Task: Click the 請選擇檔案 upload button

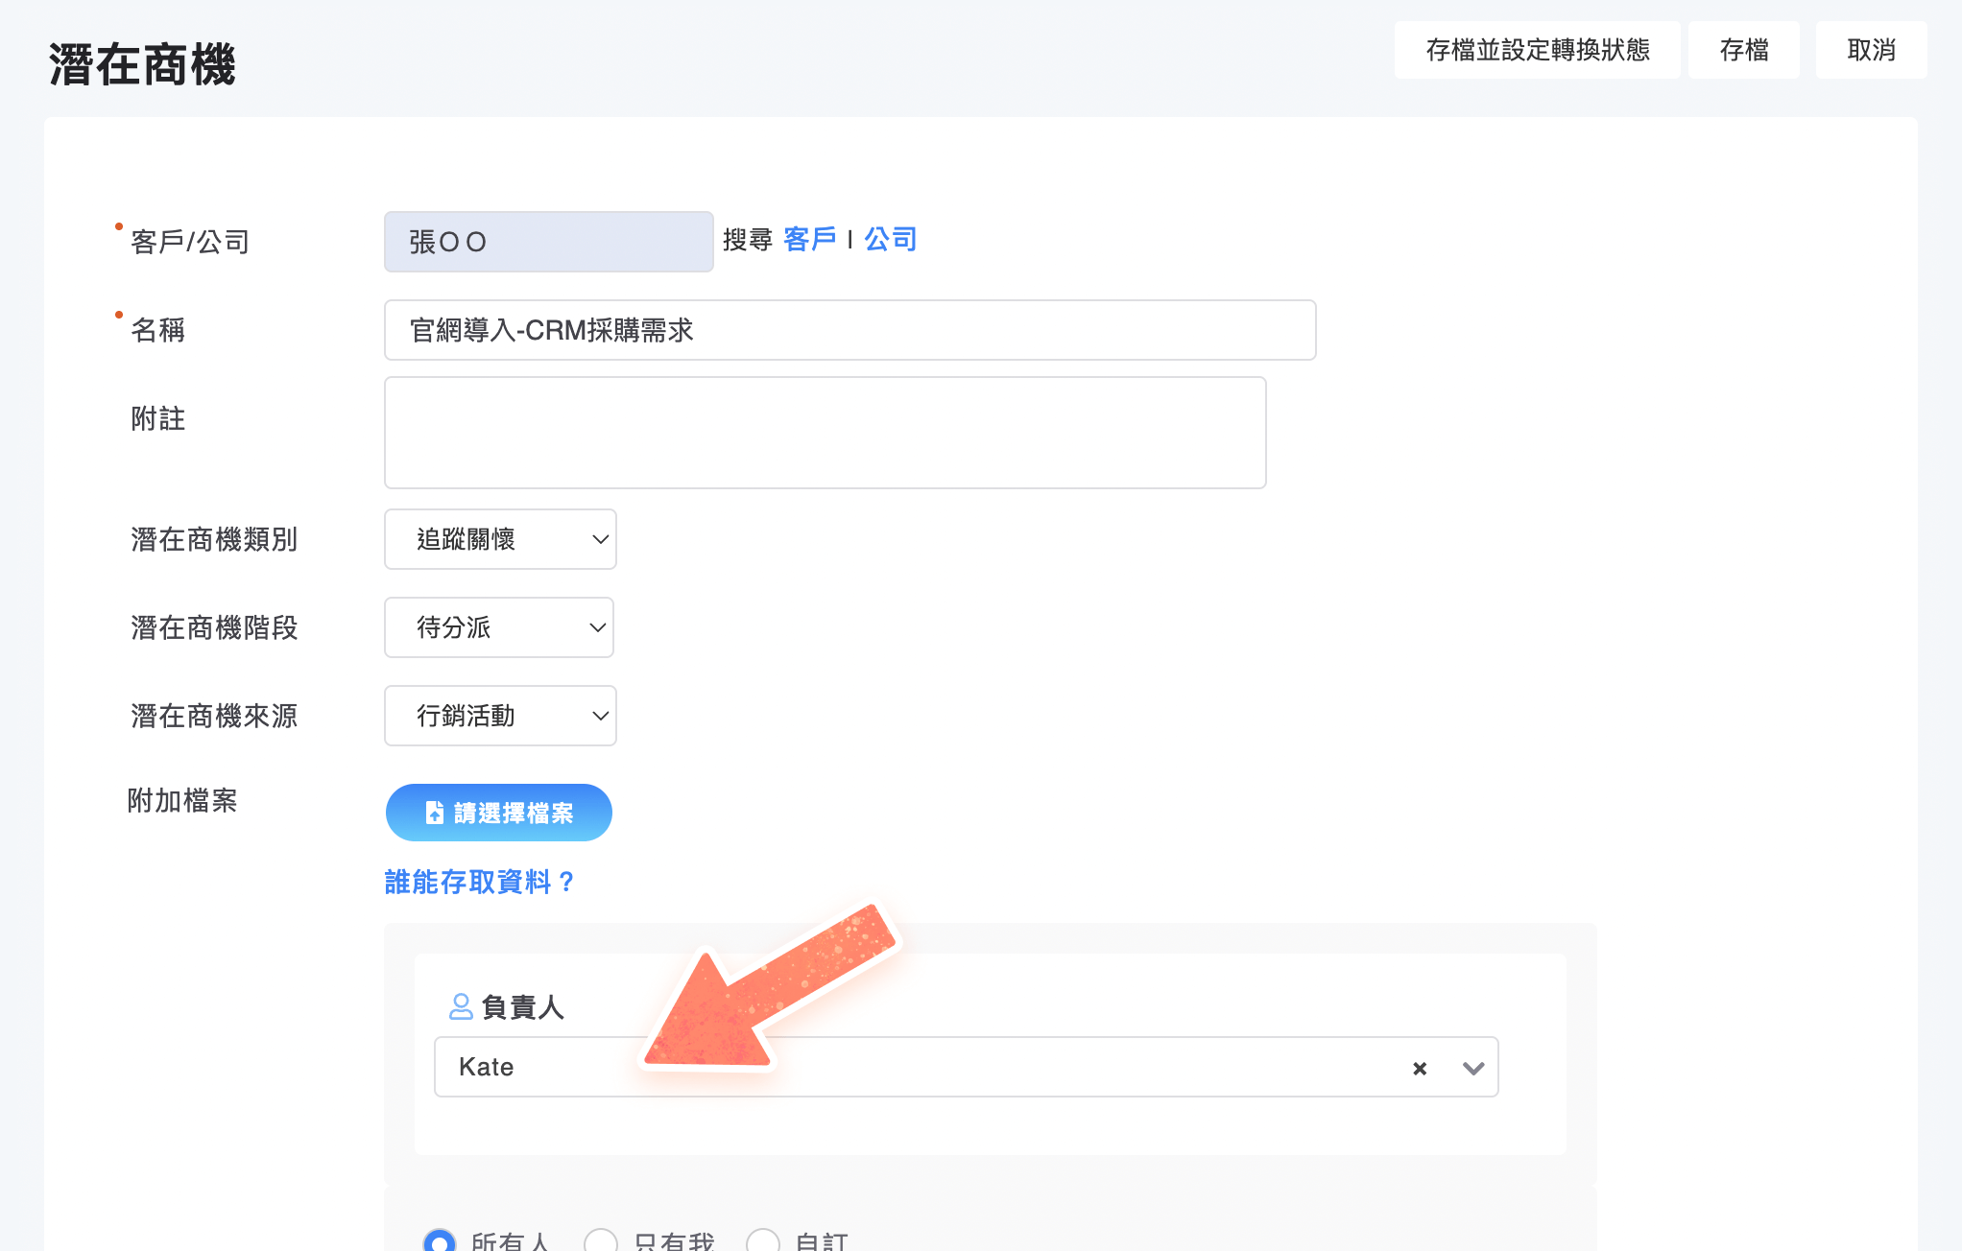Action: point(499,813)
